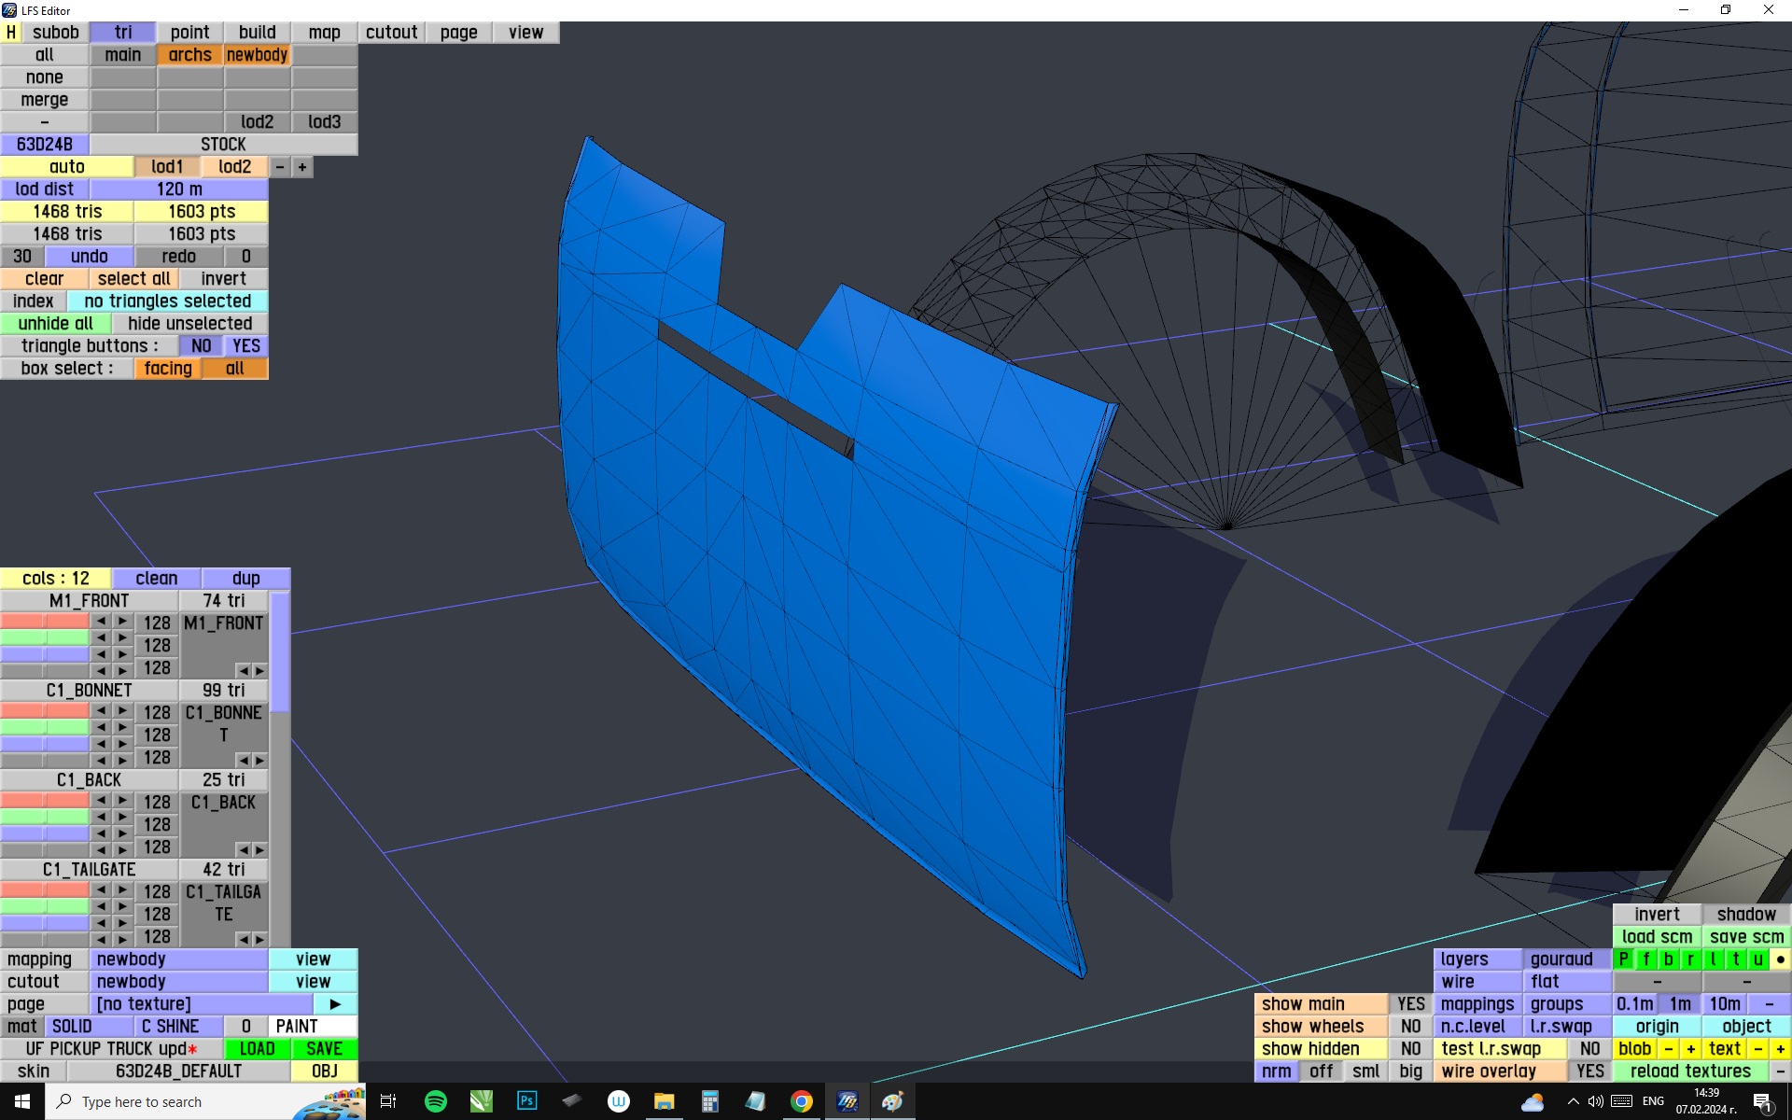Click the P perspective view button
Image resolution: width=1792 pixels, height=1120 pixels.
point(1623,959)
